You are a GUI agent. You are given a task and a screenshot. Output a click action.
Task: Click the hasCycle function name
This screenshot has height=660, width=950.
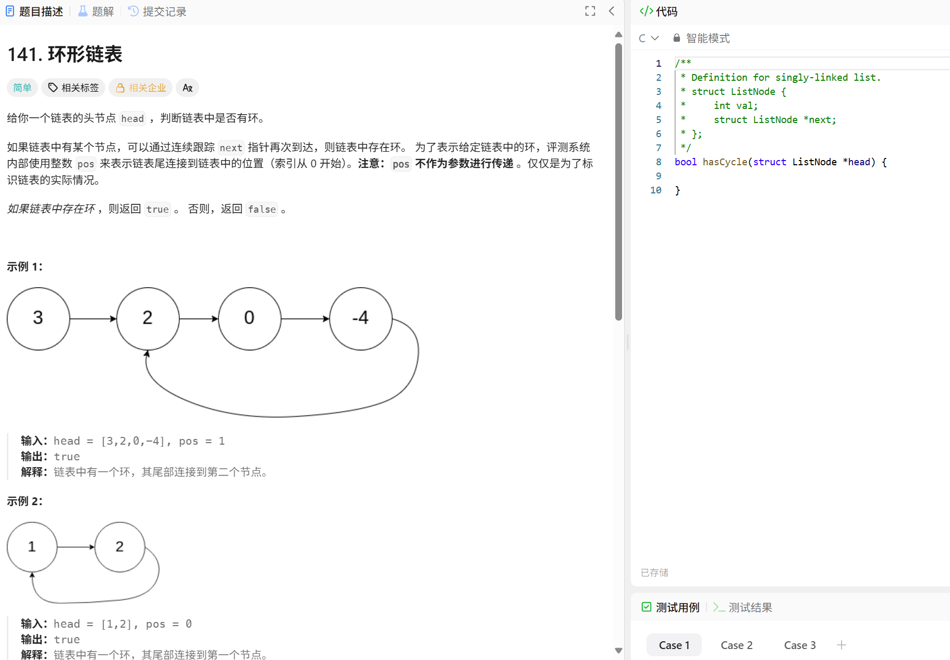pos(725,162)
